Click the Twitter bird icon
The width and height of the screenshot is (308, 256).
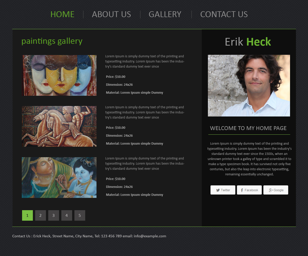[218, 190]
